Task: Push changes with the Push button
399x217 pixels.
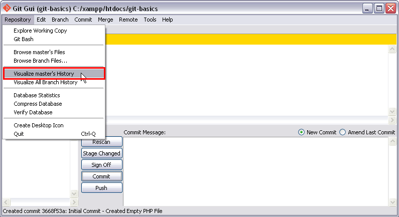Action: (101, 188)
